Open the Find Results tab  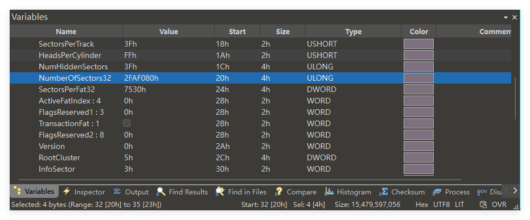click(183, 192)
